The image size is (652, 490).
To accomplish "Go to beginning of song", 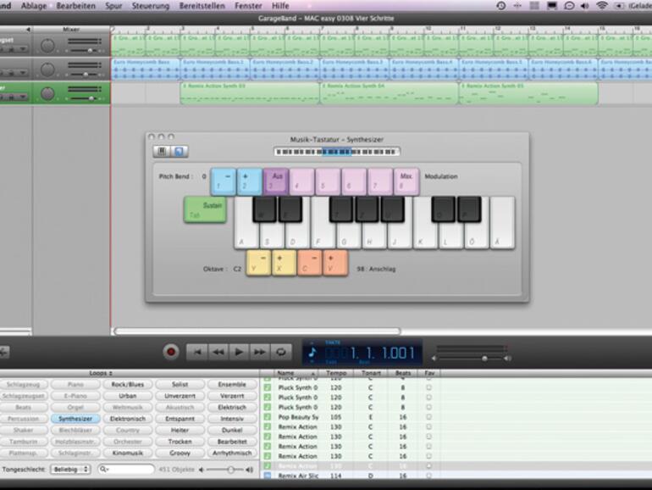I will [196, 352].
